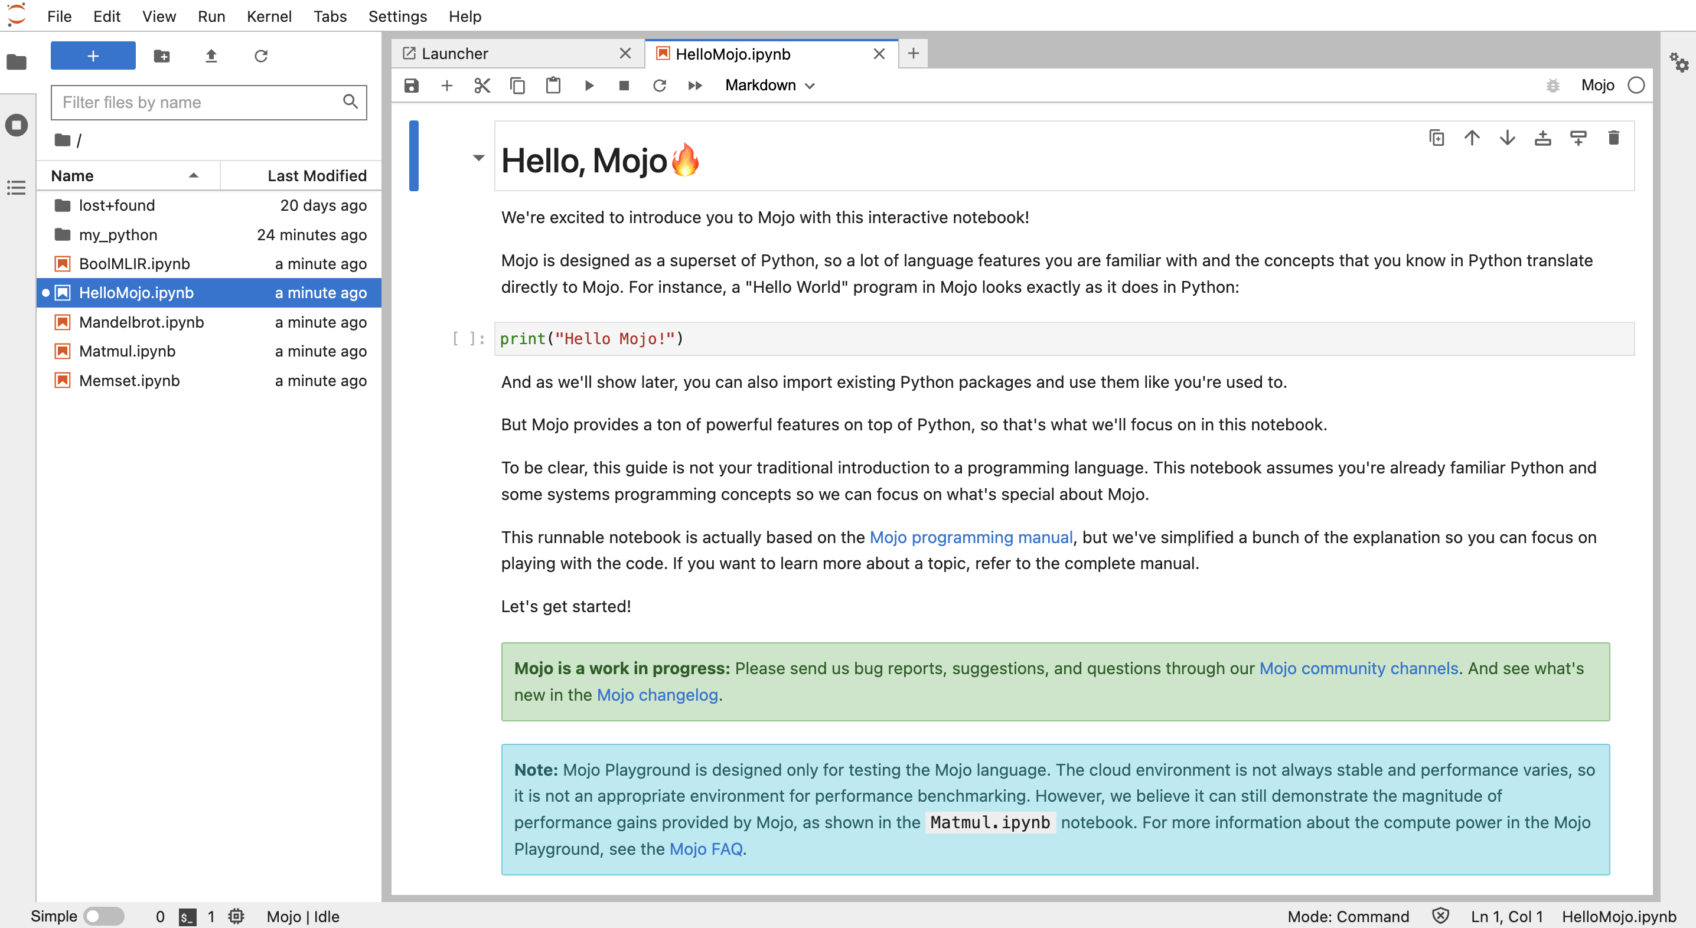Move the cell up with arrow

pyautogui.click(x=1472, y=138)
